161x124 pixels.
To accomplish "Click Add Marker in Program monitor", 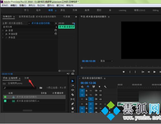I will [x=124, y=72].
